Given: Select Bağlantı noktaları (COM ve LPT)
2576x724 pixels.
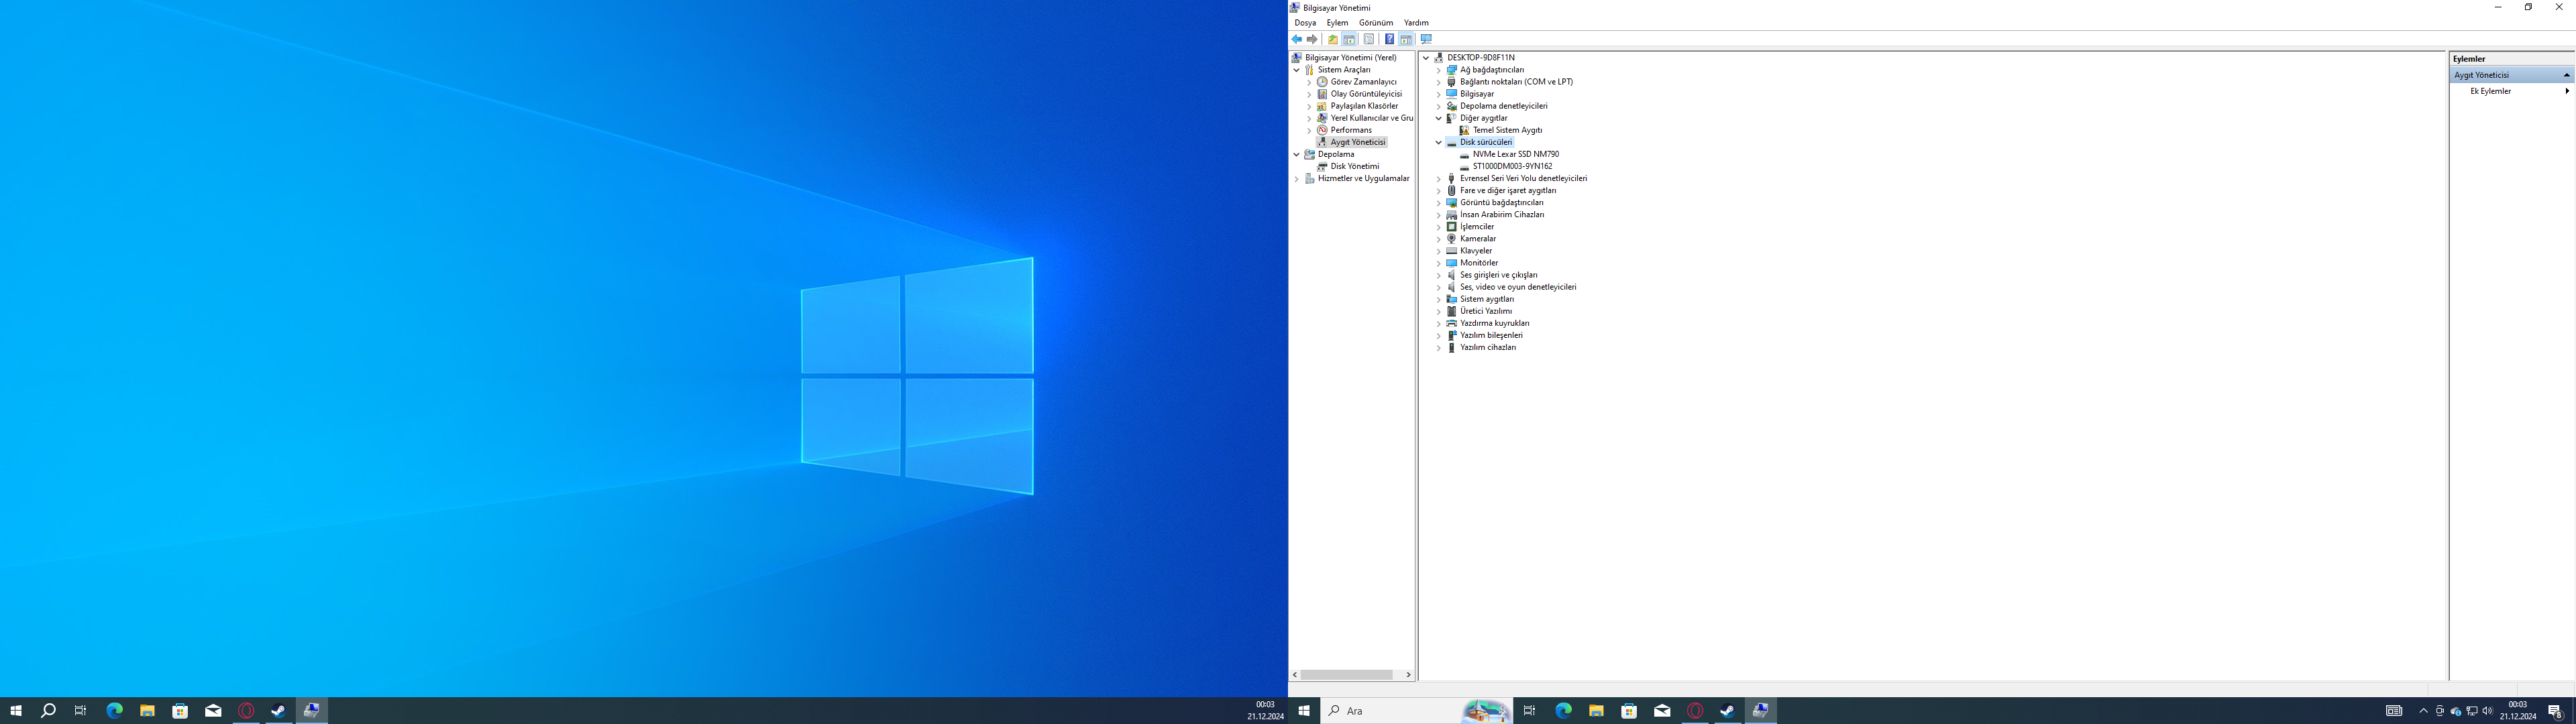Looking at the screenshot, I should tap(1516, 82).
